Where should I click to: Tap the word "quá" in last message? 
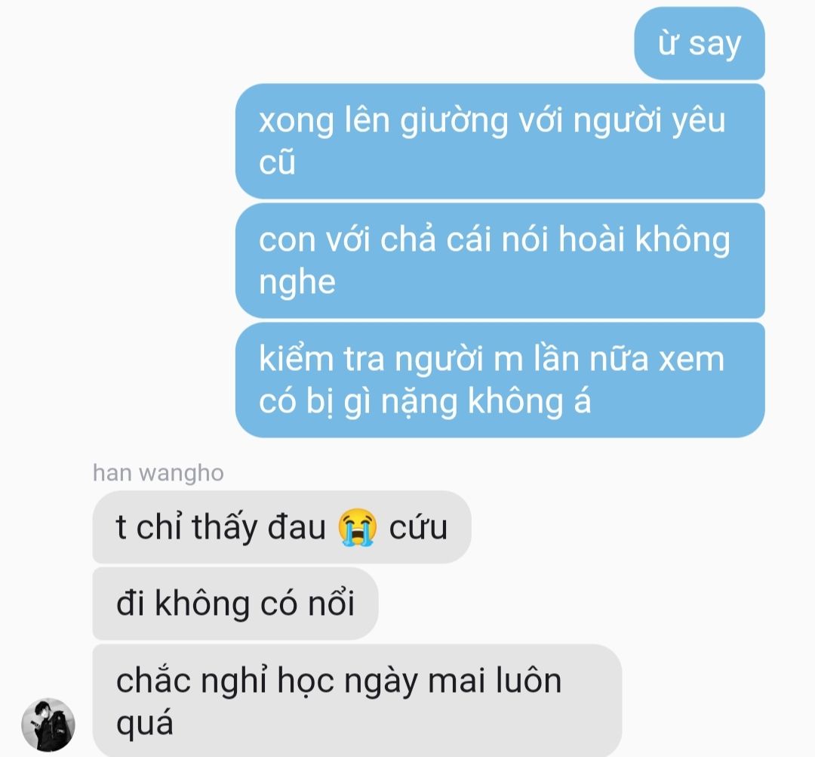[144, 723]
